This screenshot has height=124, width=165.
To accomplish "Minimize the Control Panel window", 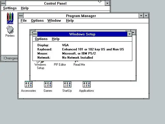I will pyautogui.click(x=107, y=3).
